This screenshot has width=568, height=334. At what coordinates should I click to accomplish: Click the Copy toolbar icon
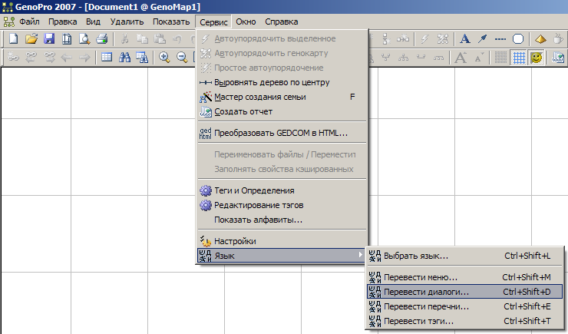[x=142, y=38]
